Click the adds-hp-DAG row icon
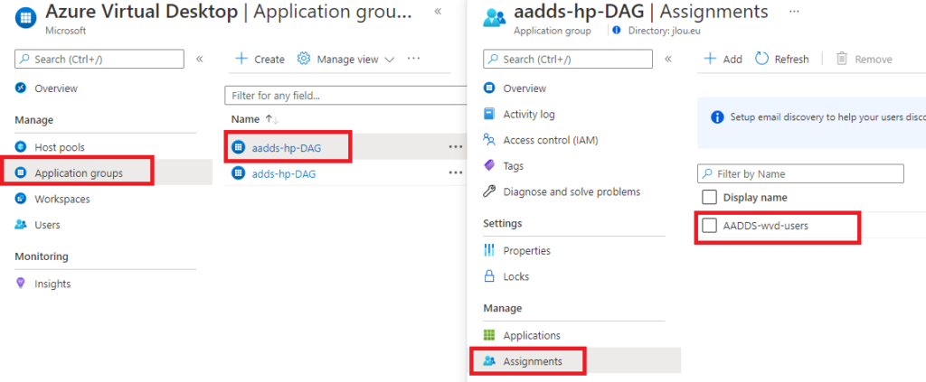 click(x=238, y=172)
